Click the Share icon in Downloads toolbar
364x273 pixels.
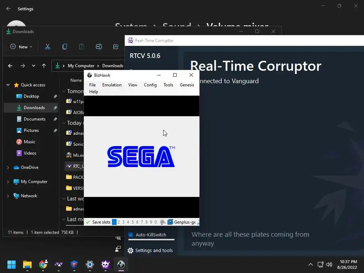(x=116, y=47)
